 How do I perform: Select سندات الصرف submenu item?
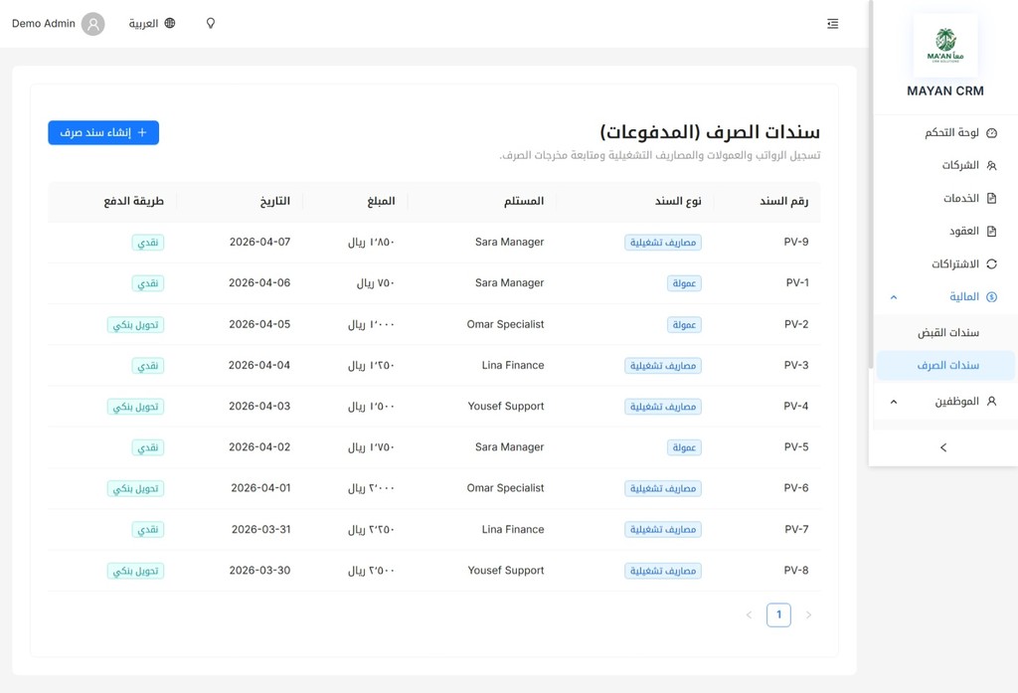click(945, 365)
